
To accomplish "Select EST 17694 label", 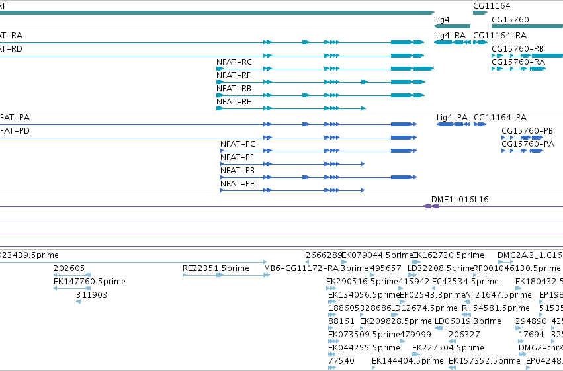I will tap(531, 335).
